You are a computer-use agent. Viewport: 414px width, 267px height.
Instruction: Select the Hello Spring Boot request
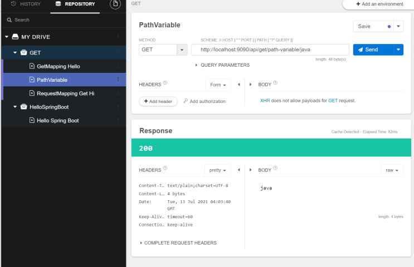click(x=57, y=121)
